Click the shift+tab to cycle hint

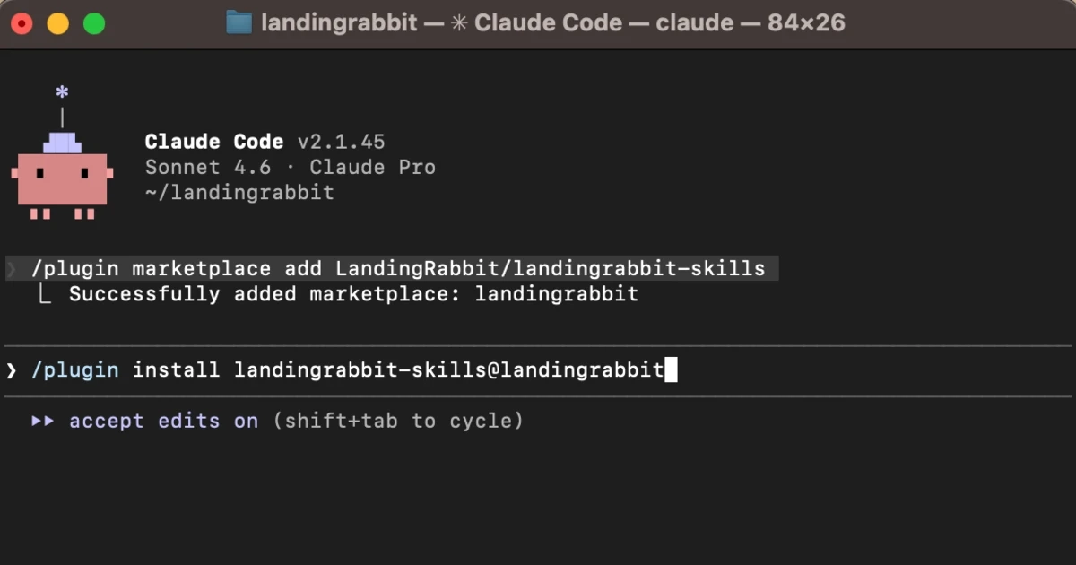tap(398, 421)
